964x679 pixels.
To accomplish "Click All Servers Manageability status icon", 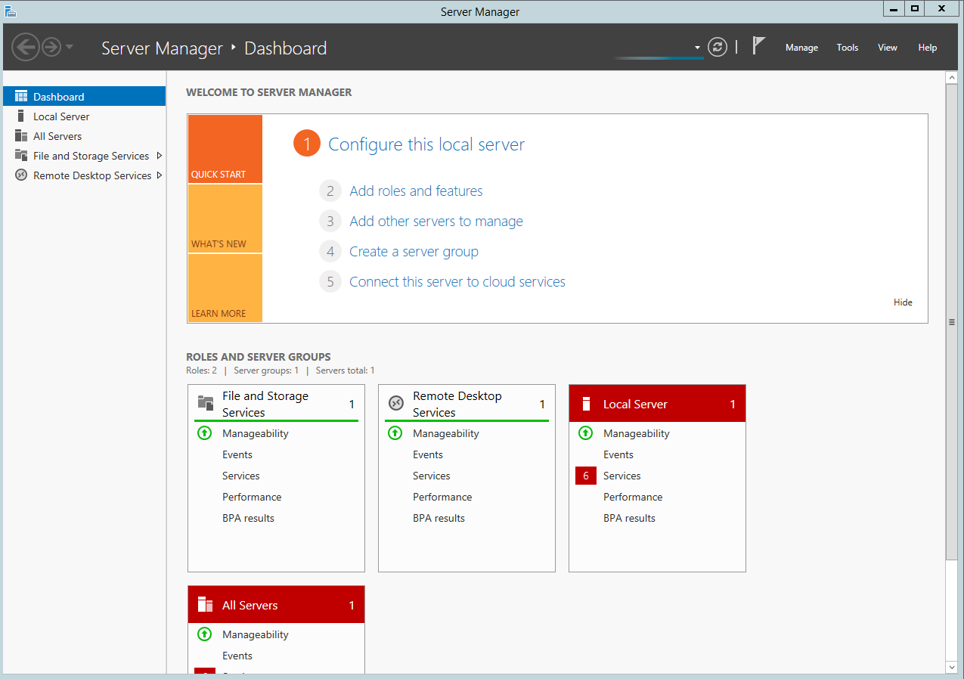I will tap(204, 634).
